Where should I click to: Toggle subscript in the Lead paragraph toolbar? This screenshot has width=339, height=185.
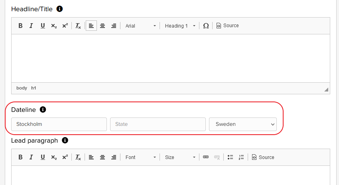click(x=54, y=157)
